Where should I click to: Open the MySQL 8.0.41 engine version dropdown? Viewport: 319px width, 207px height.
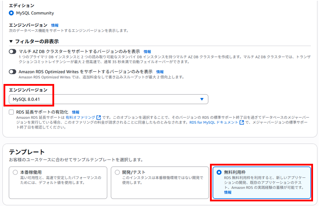108,99
